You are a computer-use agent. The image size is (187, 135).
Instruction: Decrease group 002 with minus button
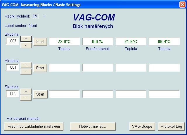tap(26, 98)
